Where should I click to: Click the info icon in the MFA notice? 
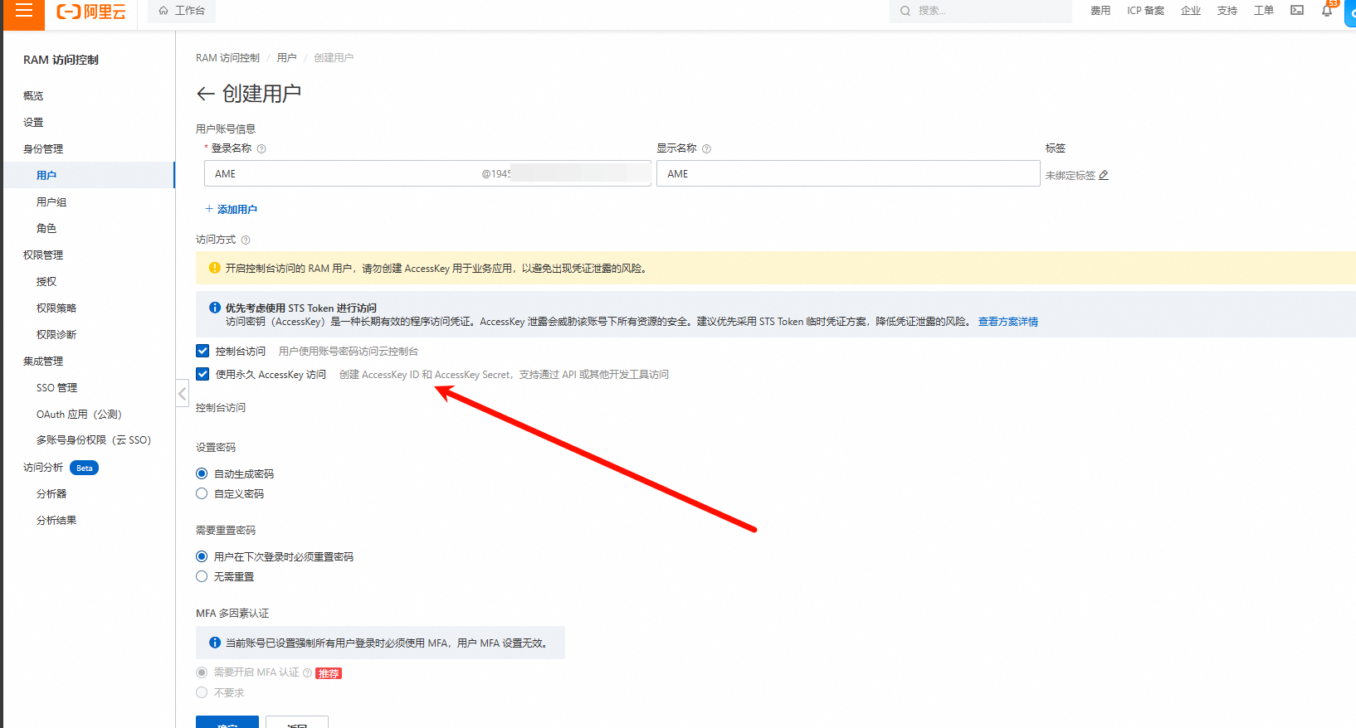pyautogui.click(x=215, y=643)
